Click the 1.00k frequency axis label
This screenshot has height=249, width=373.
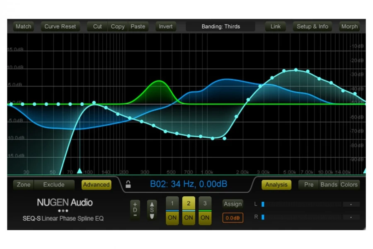click(x=207, y=172)
